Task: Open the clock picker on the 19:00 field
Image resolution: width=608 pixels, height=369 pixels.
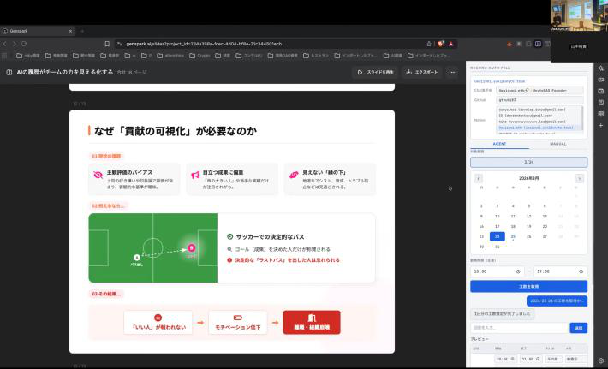Action: (581, 271)
